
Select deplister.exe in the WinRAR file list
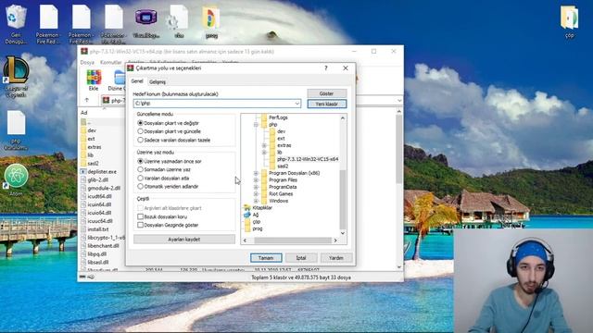click(99, 171)
